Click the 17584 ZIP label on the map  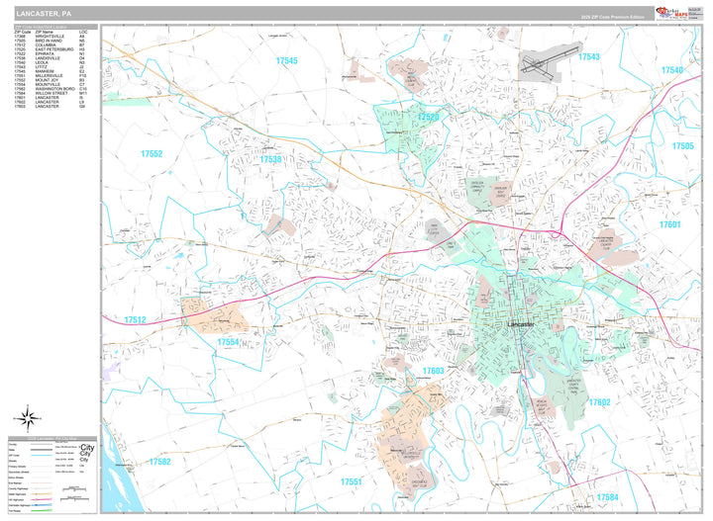[x=608, y=497]
